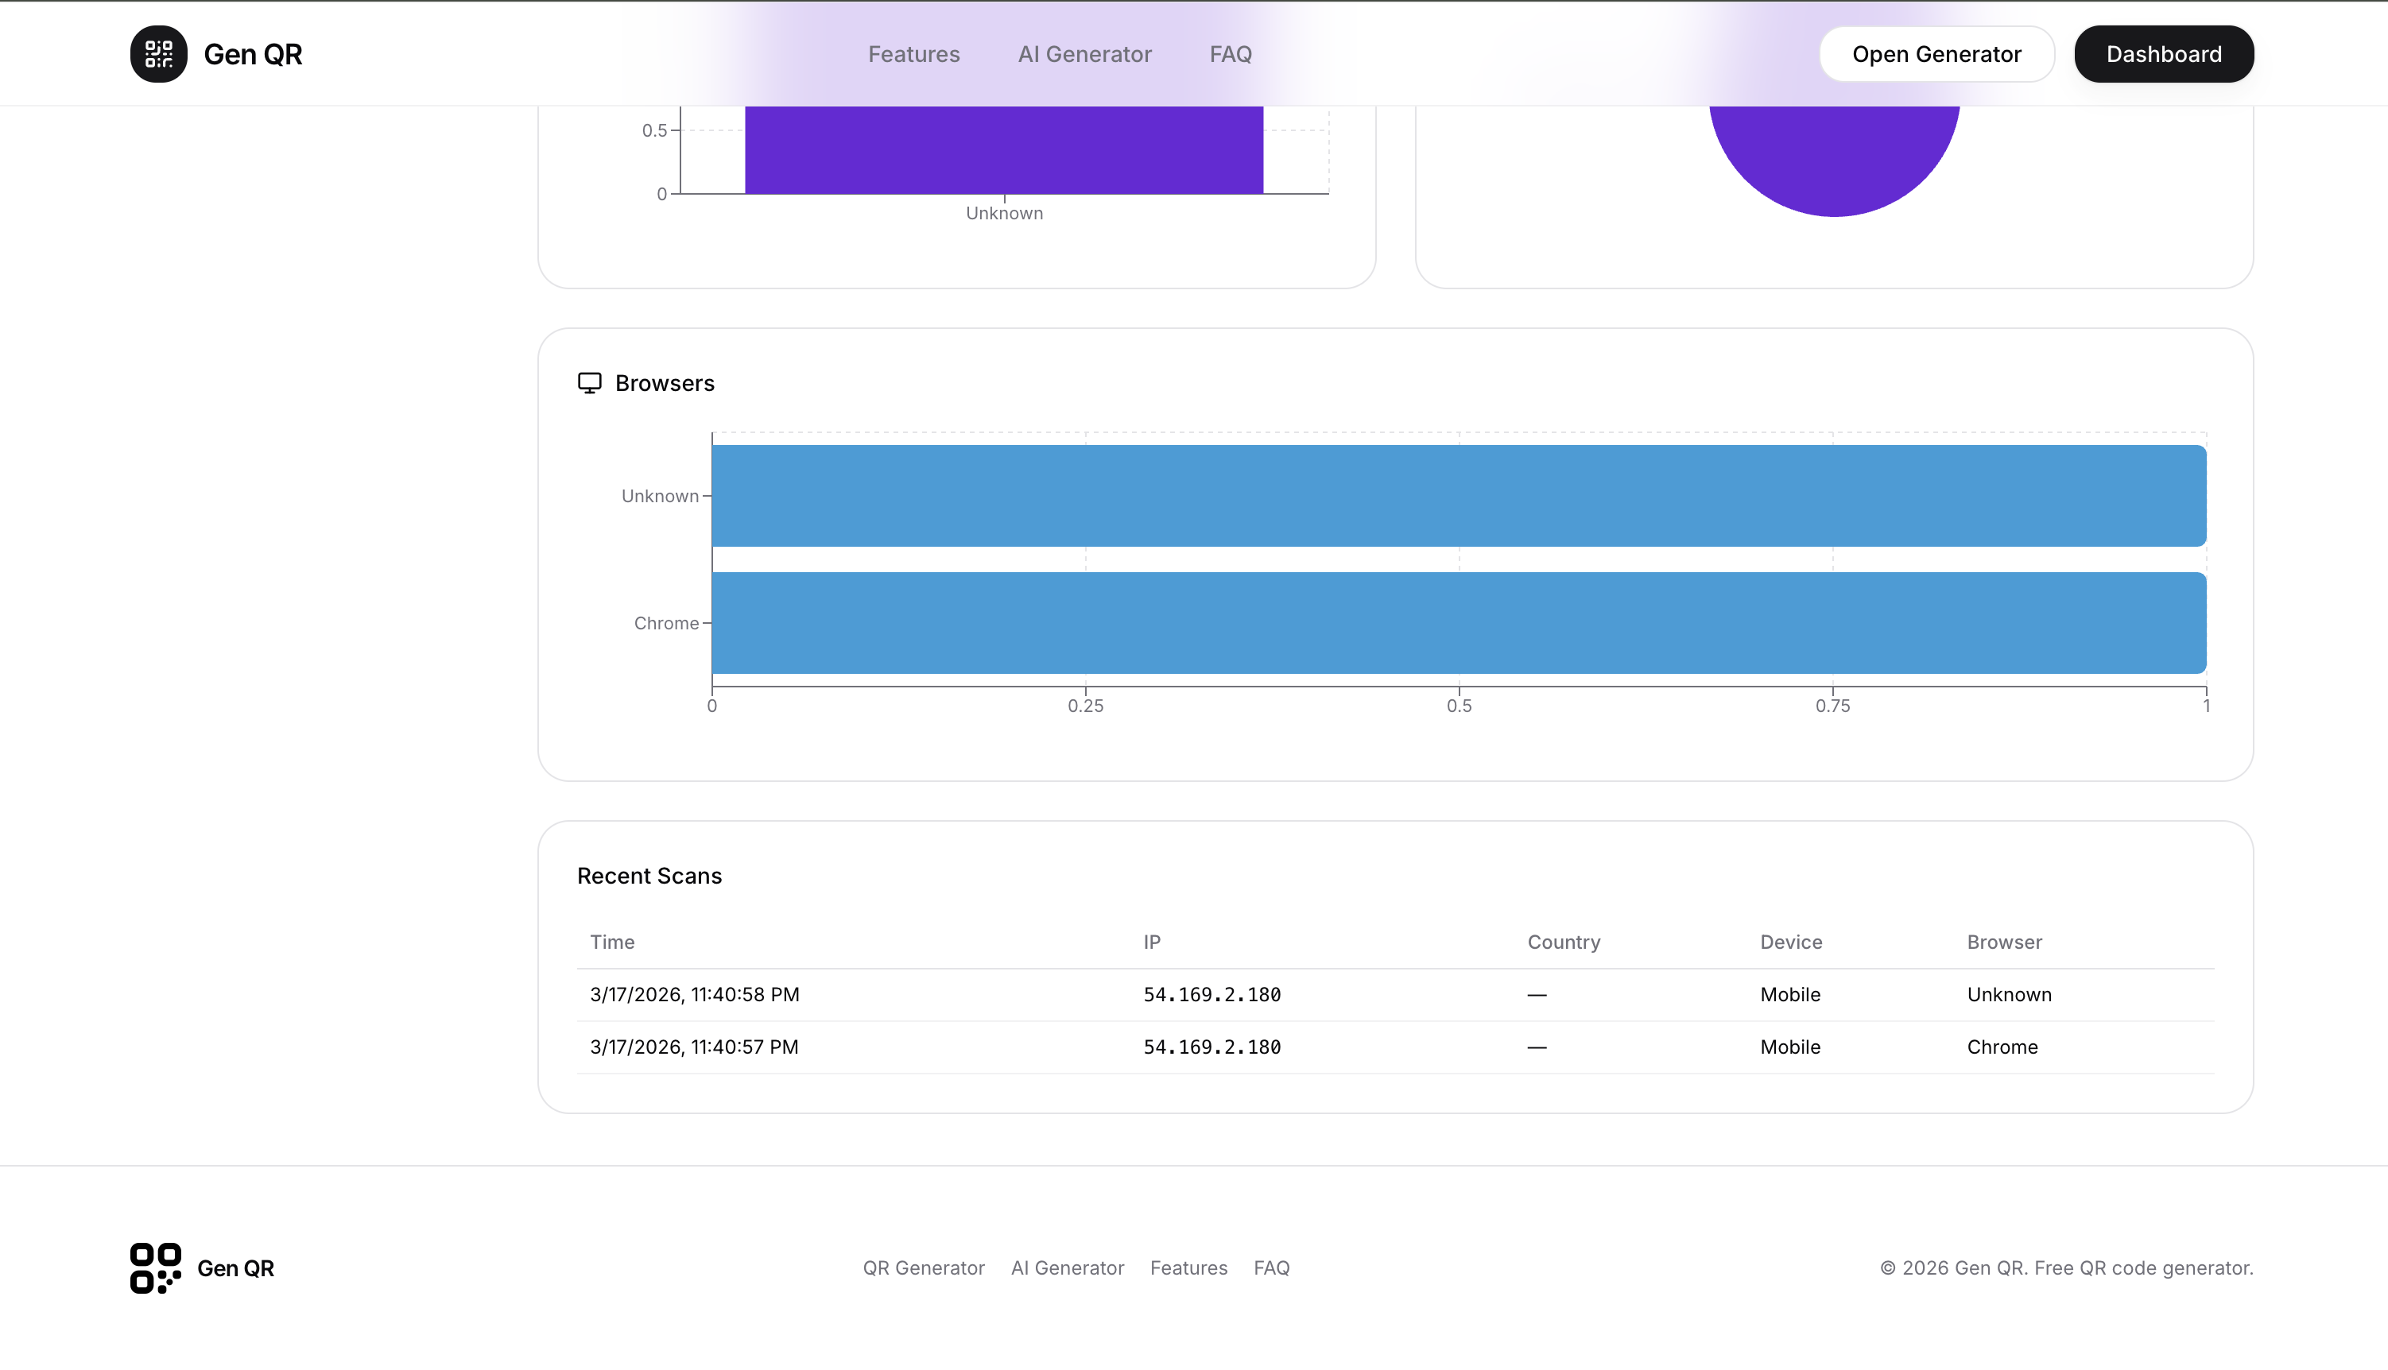
Task: Click the Gen QR logo icon in header
Action: [158, 53]
